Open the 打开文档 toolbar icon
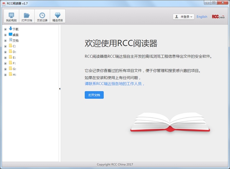Screen dimensions: 230x169 (26, 17)
